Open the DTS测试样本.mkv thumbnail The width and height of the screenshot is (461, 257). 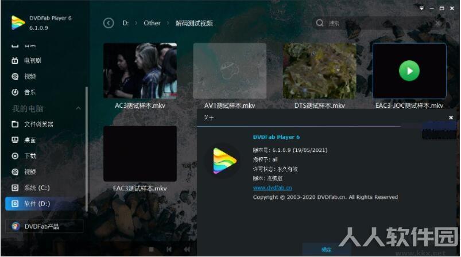(320, 71)
